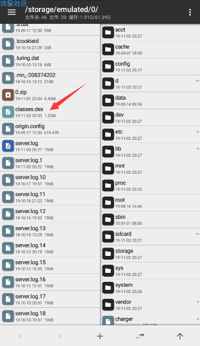Open the hamburger navigation menu
The height and width of the screenshot is (346, 200).
[x=12, y=12]
